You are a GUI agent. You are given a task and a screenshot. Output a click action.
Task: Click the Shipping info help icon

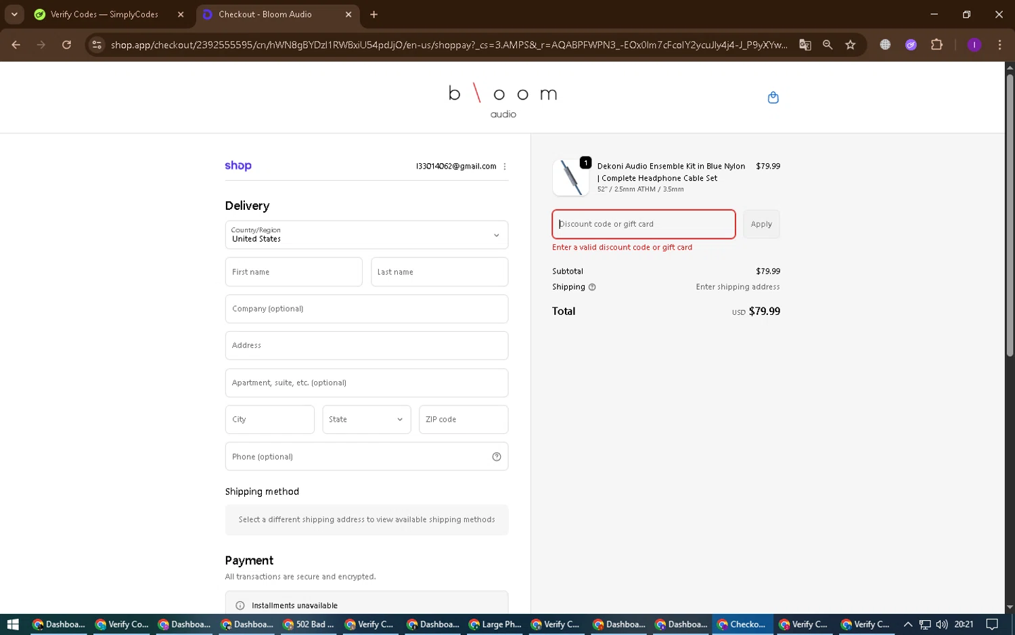click(592, 287)
